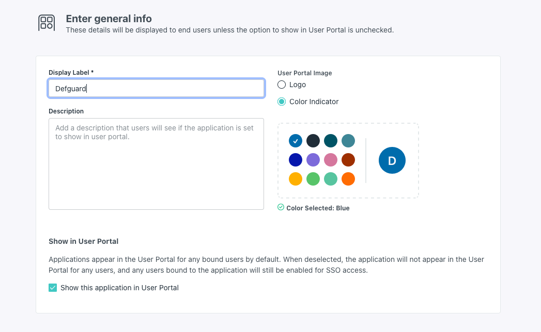Pick the mint green color swatch
The image size is (541, 332).
[331, 179]
